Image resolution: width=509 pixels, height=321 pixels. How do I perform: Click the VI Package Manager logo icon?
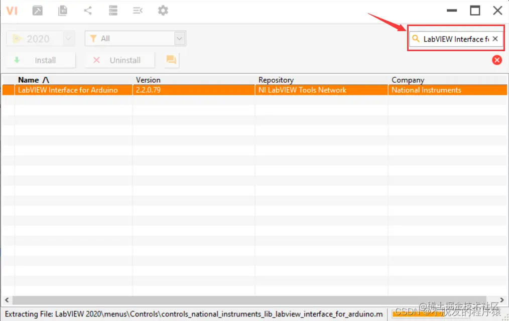[12, 11]
